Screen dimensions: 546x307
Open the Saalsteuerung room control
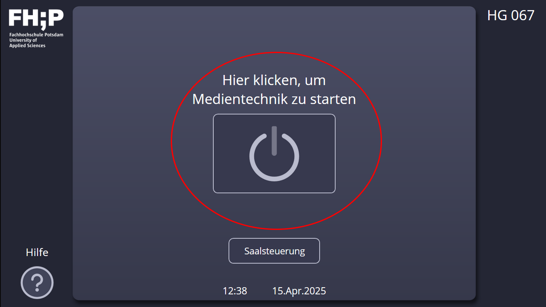[274, 251]
